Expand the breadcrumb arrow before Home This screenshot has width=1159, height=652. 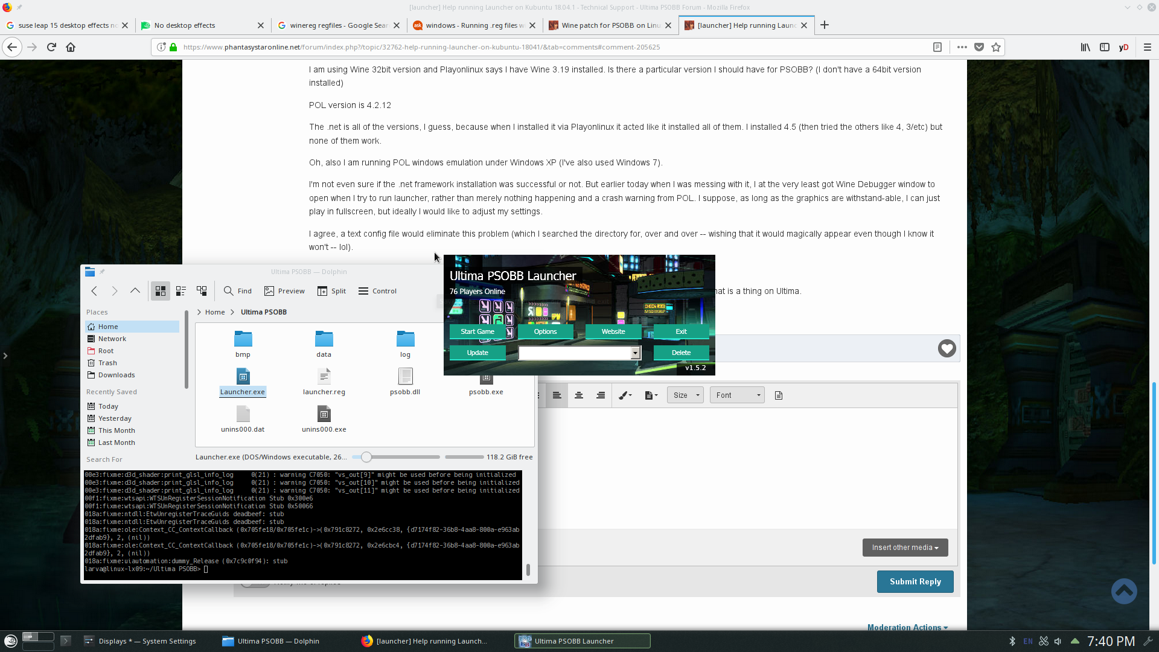click(x=199, y=312)
